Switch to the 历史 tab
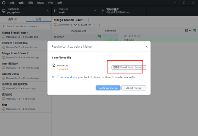This screenshot has height=136, width=198. pos(39,19)
